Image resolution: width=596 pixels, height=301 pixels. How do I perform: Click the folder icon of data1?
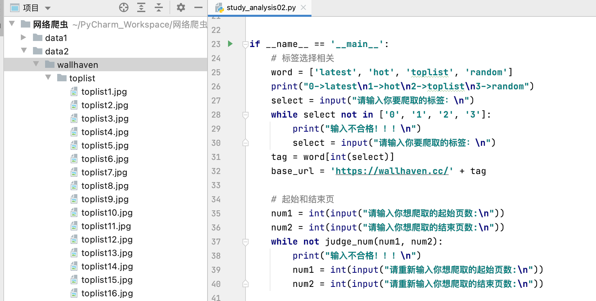38,37
